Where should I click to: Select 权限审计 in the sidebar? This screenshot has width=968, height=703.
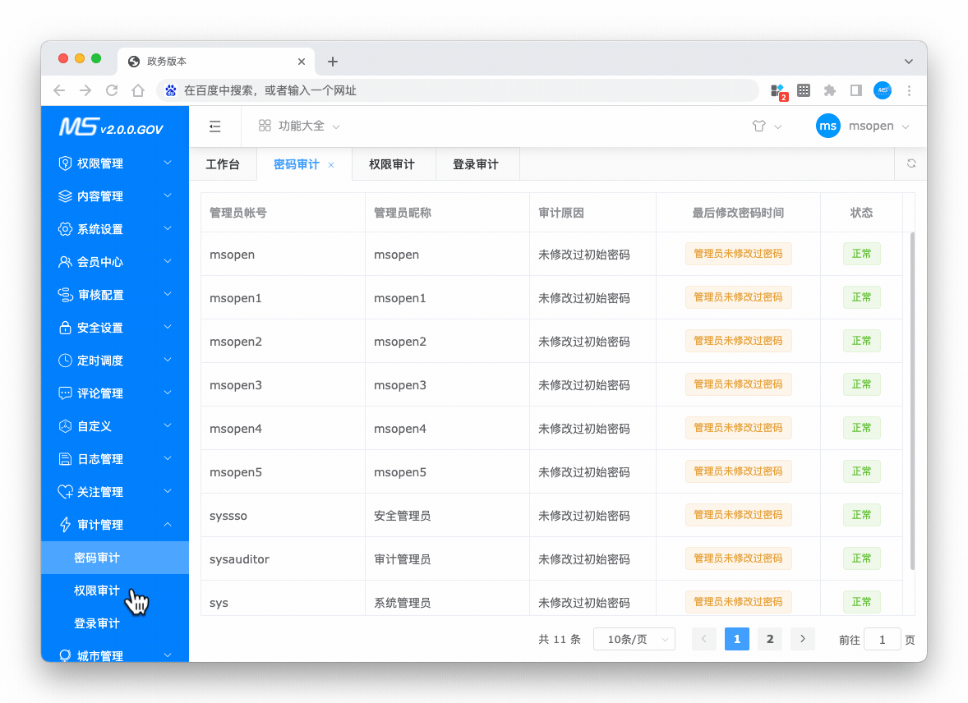[x=97, y=590]
